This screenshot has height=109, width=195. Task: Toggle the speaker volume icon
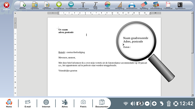point(133,104)
